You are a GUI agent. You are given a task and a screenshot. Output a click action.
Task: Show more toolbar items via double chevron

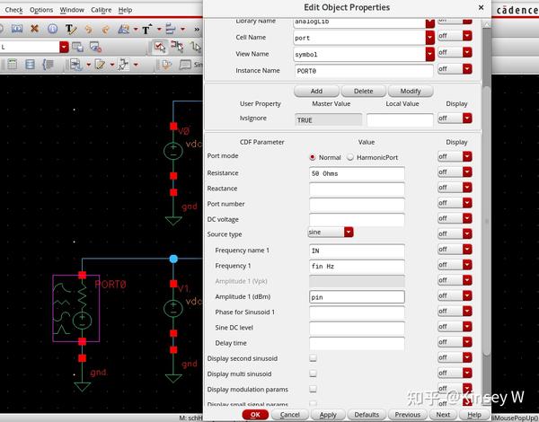tap(197, 30)
